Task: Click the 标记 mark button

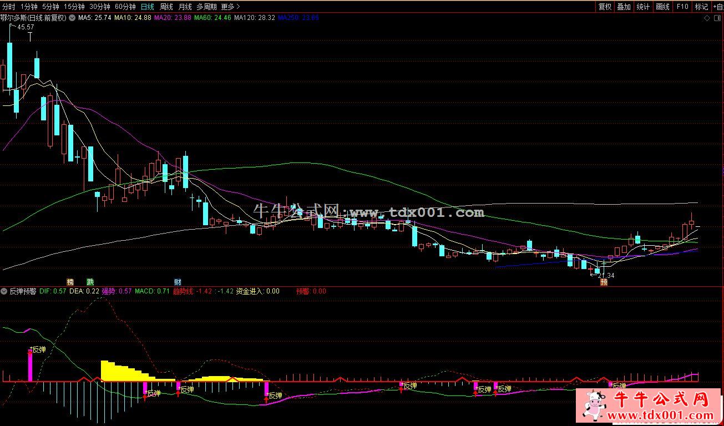Action: click(x=701, y=7)
